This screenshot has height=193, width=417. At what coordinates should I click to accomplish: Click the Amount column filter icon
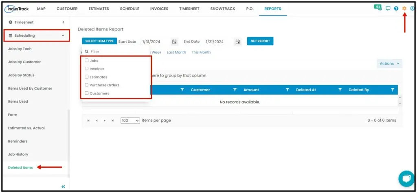(287, 90)
